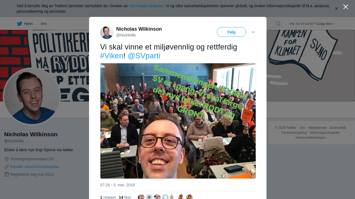Select the Om menu item
Screen dimensions: 355x199
tap(44, 24)
